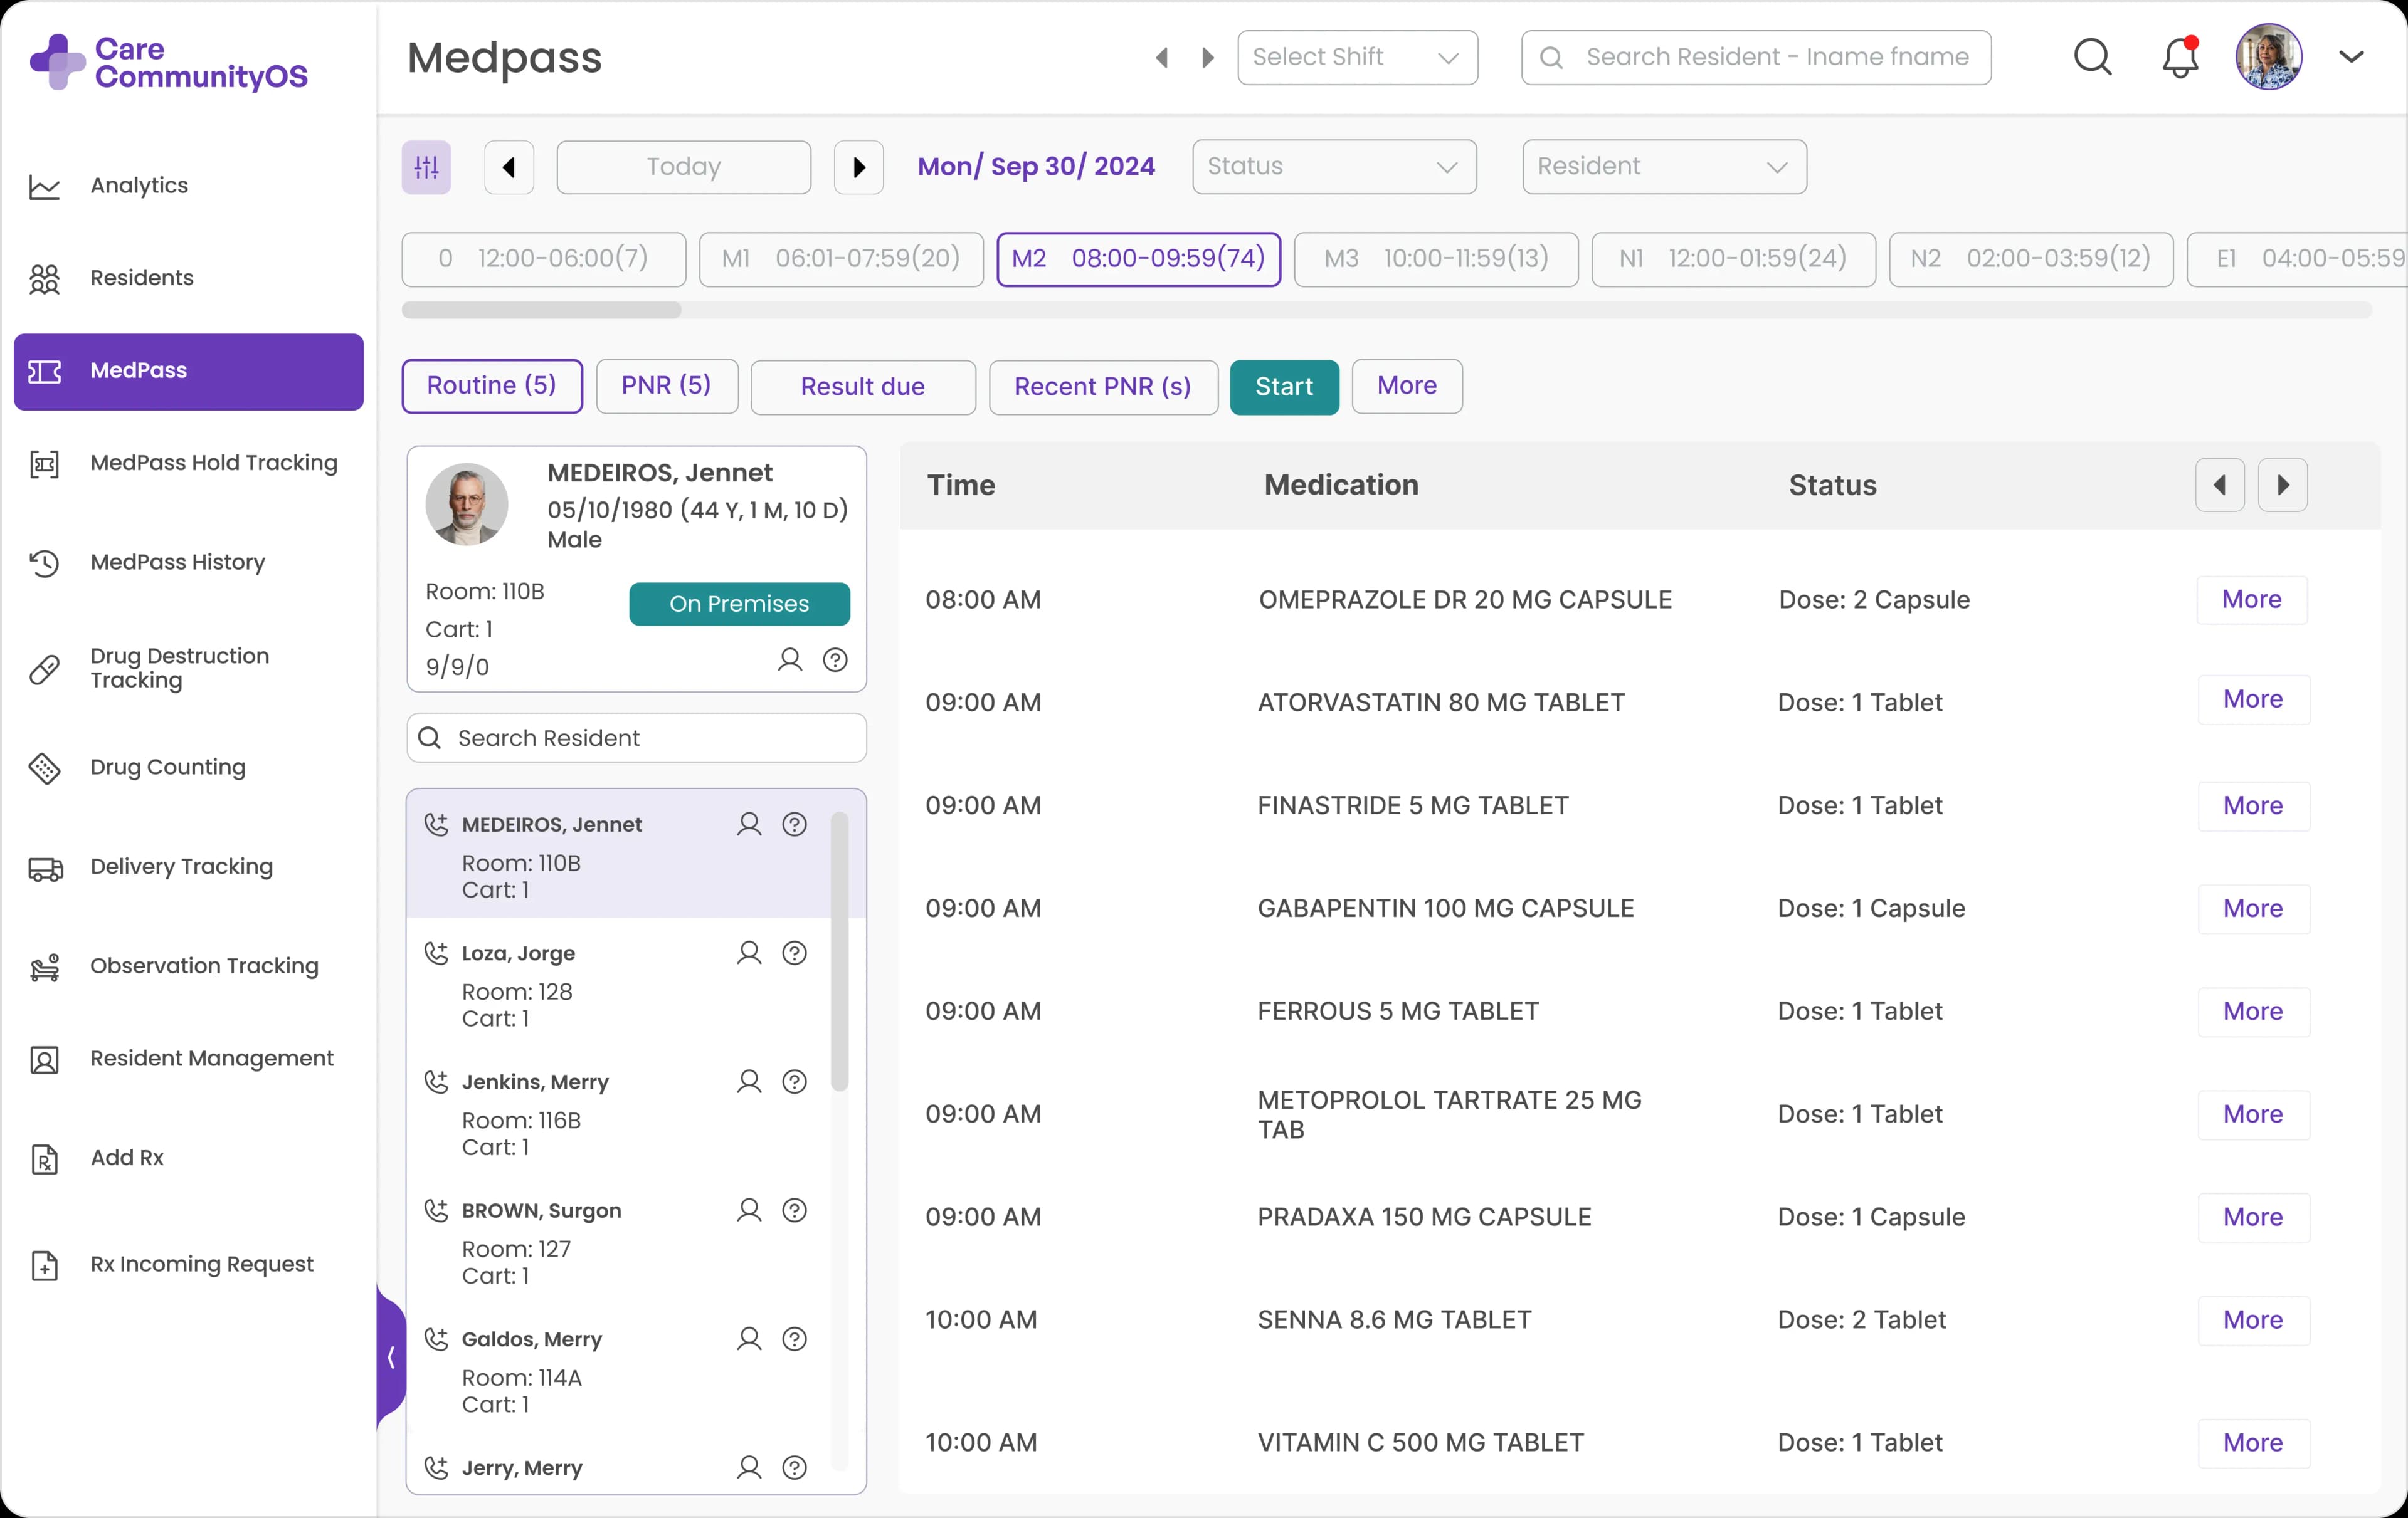Open More for OMEPRAZOLE DR 20 MG CAPSULE

pos(2252,600)
